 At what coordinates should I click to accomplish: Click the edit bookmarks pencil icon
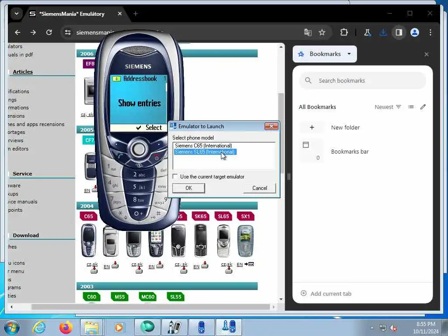[x=423, y=107]
